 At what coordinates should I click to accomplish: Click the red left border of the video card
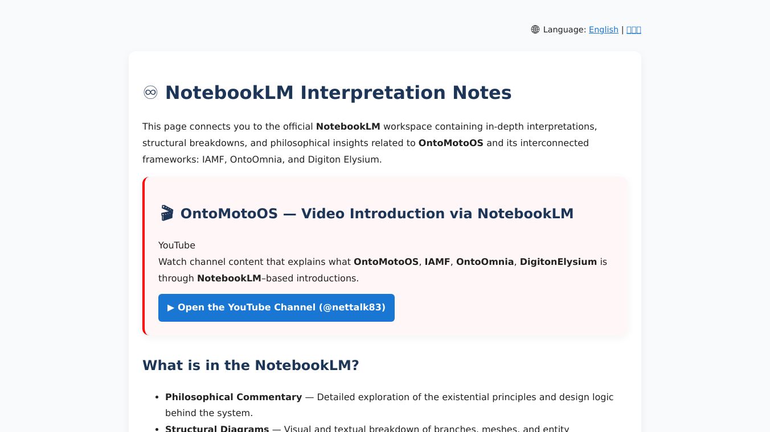point(144,256)
